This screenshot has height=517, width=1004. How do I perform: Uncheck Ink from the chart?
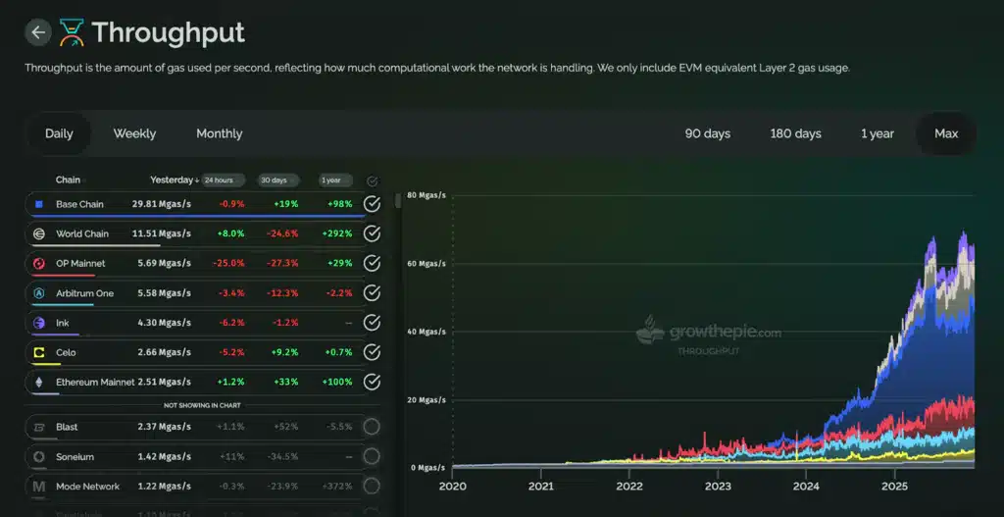372,323
